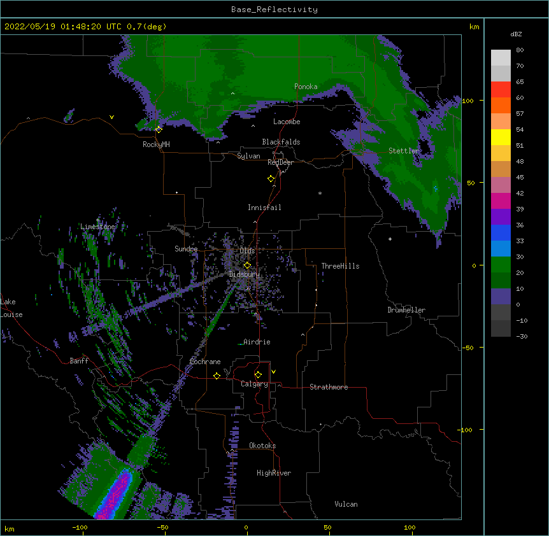
Task: Click the purple 10 dBZ legend swatch
Action: (501, 297)
